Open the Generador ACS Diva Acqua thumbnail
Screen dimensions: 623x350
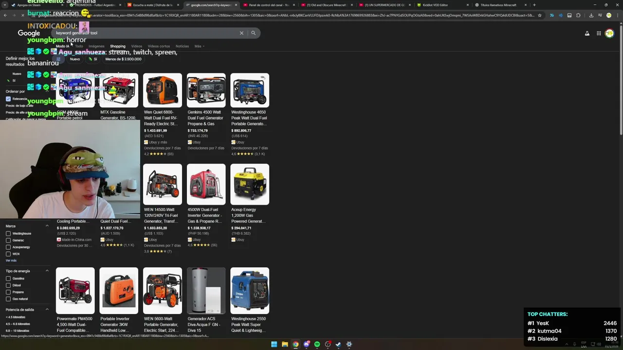click(x=206, y=291)
